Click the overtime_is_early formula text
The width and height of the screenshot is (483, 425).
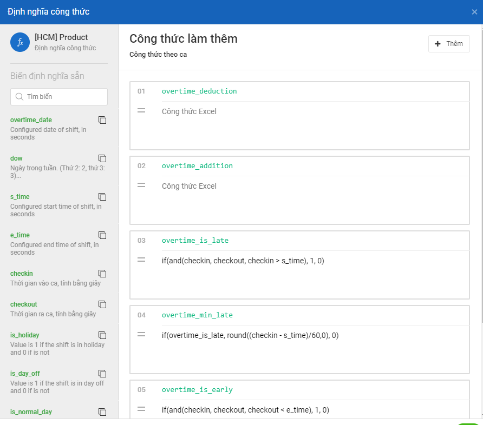coord(245,410)
